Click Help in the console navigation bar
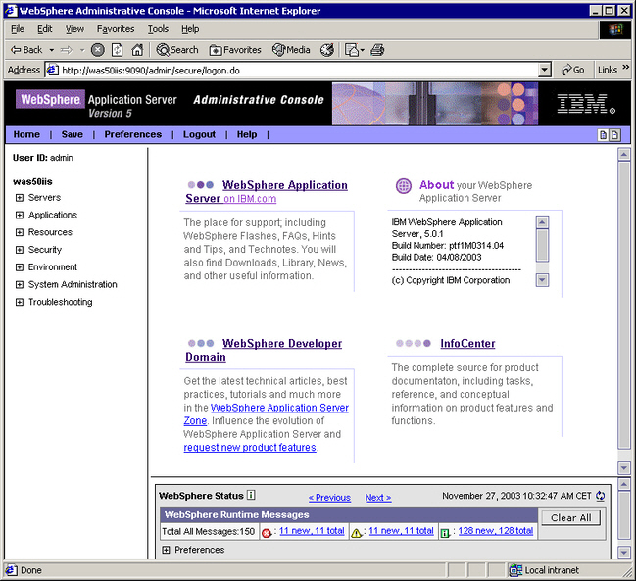Image resolution: width=636 pixels, height=581 pixels. 247,134
